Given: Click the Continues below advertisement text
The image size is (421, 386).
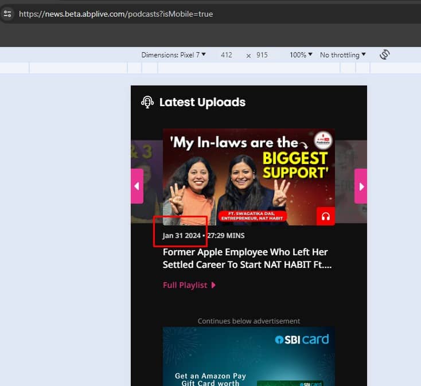Looking at the screenshot, I should coord(248,321).
